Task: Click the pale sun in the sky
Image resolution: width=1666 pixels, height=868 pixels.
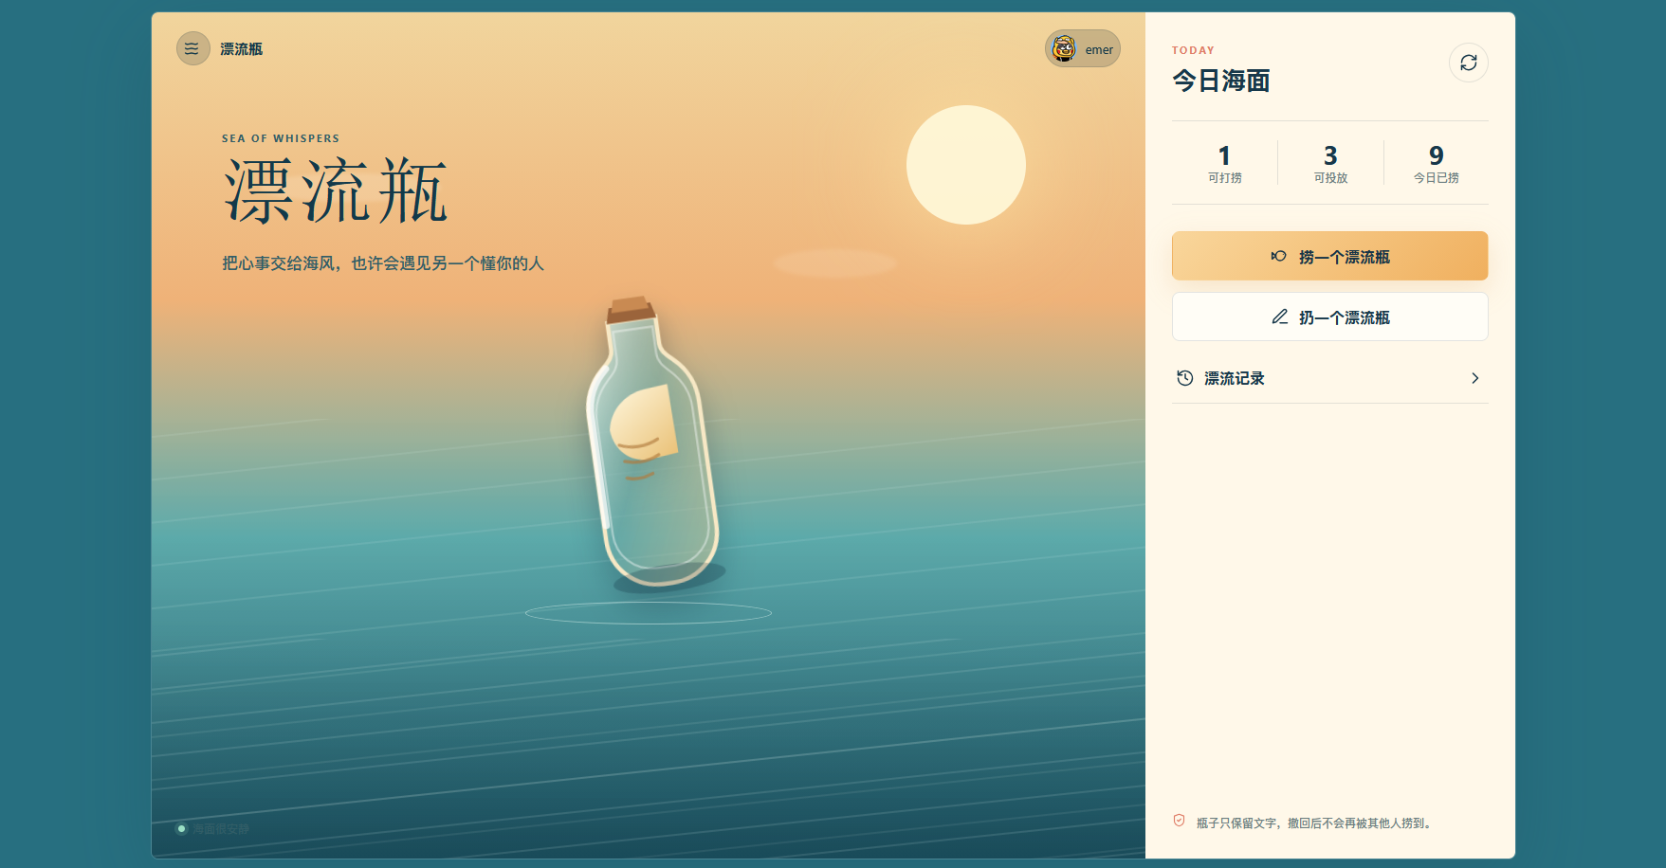Action: click(965, 165)
